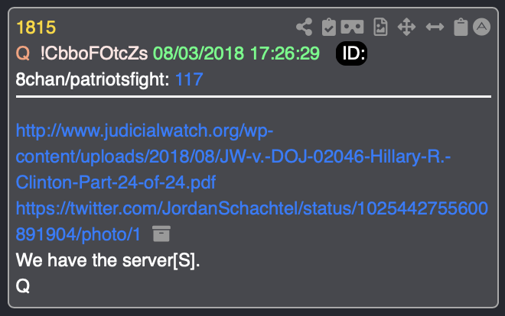Click the plain clipboard copy icon

coord(461,27)
